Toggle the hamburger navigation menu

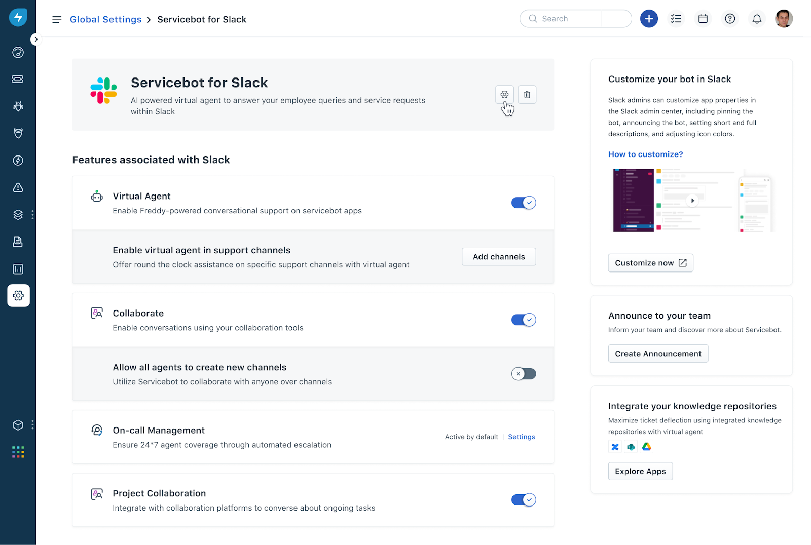[x=57, y=19]
